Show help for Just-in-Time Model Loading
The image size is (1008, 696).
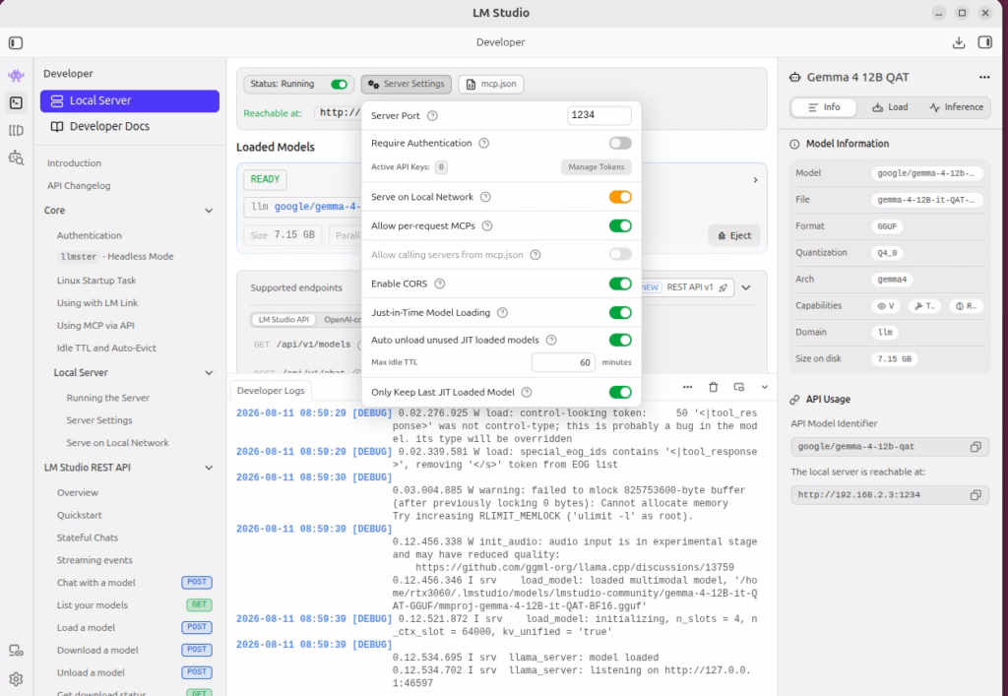tap(503, 313)
